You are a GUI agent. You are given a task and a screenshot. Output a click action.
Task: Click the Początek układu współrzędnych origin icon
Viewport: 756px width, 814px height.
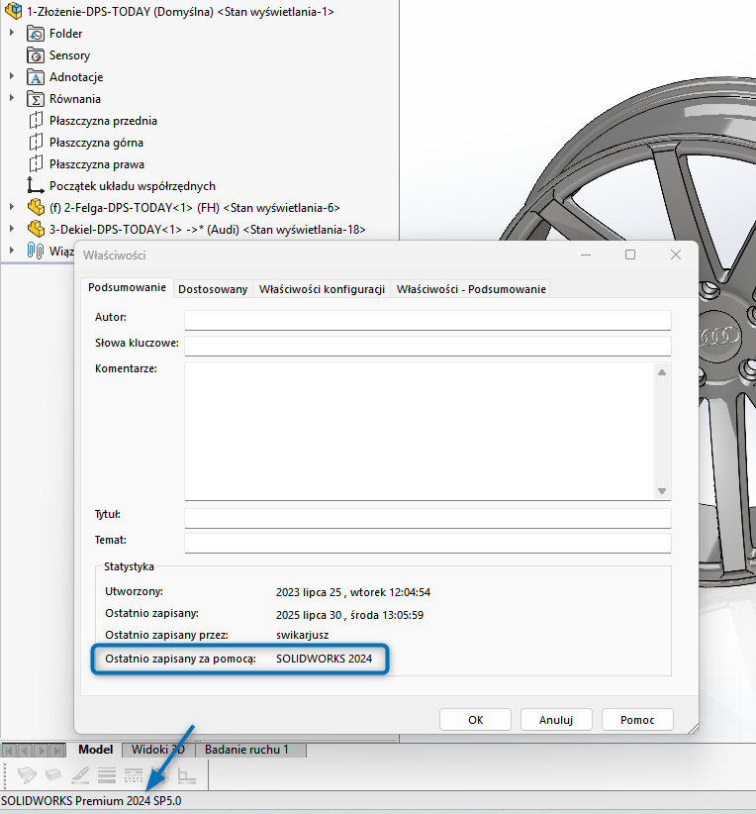[36, 186]
